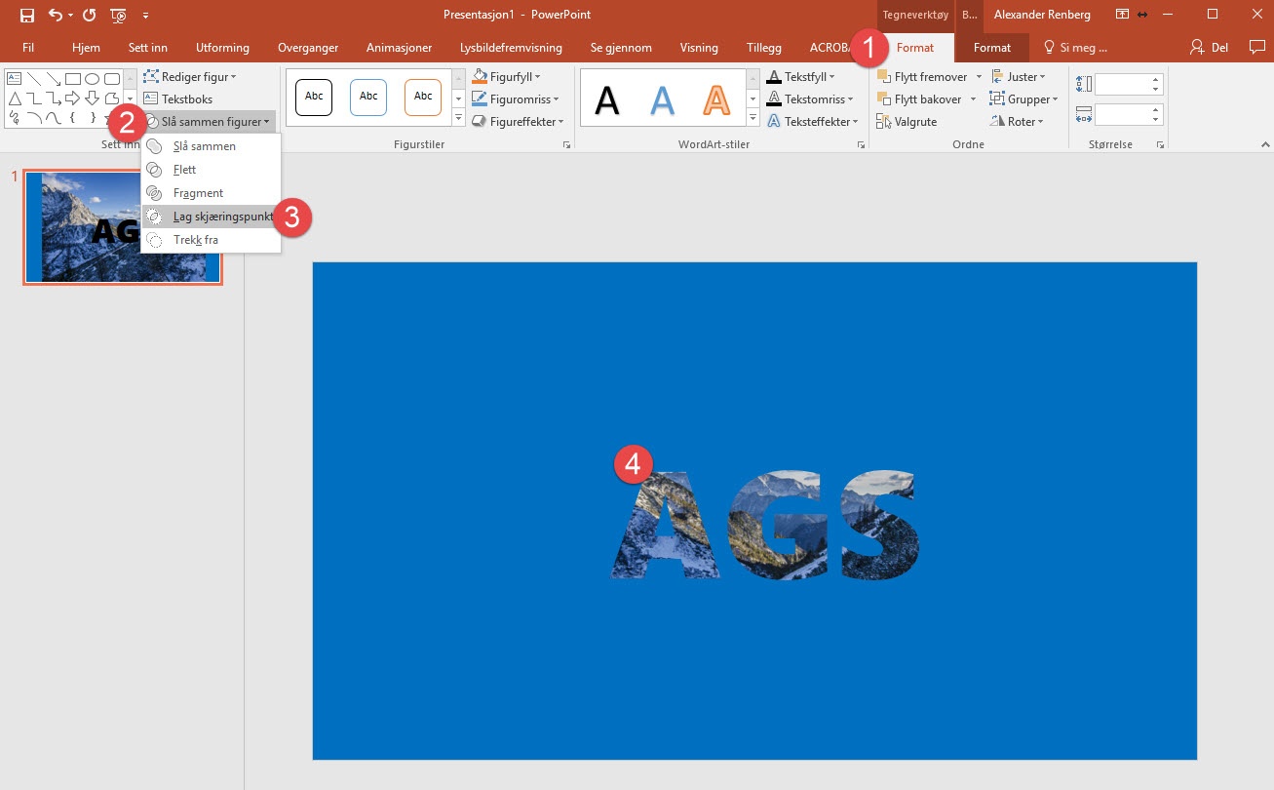Screen dimensions: 1274x790
Task: Open the Rediger figur dropdown
Action: [x=190, y=76]
